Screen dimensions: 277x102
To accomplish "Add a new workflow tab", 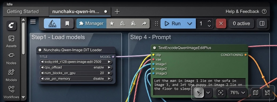I will [x=117, y=12].
